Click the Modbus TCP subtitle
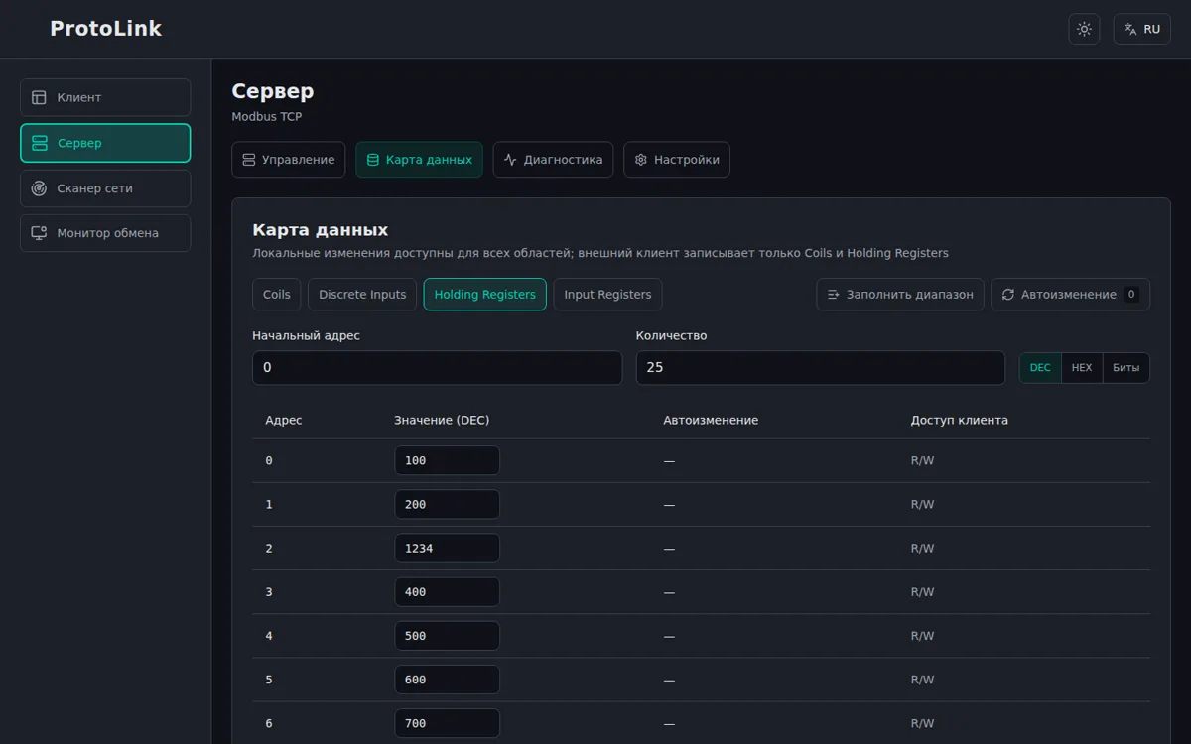This screenshot has height=744, width=1191. tap(267, 116)
